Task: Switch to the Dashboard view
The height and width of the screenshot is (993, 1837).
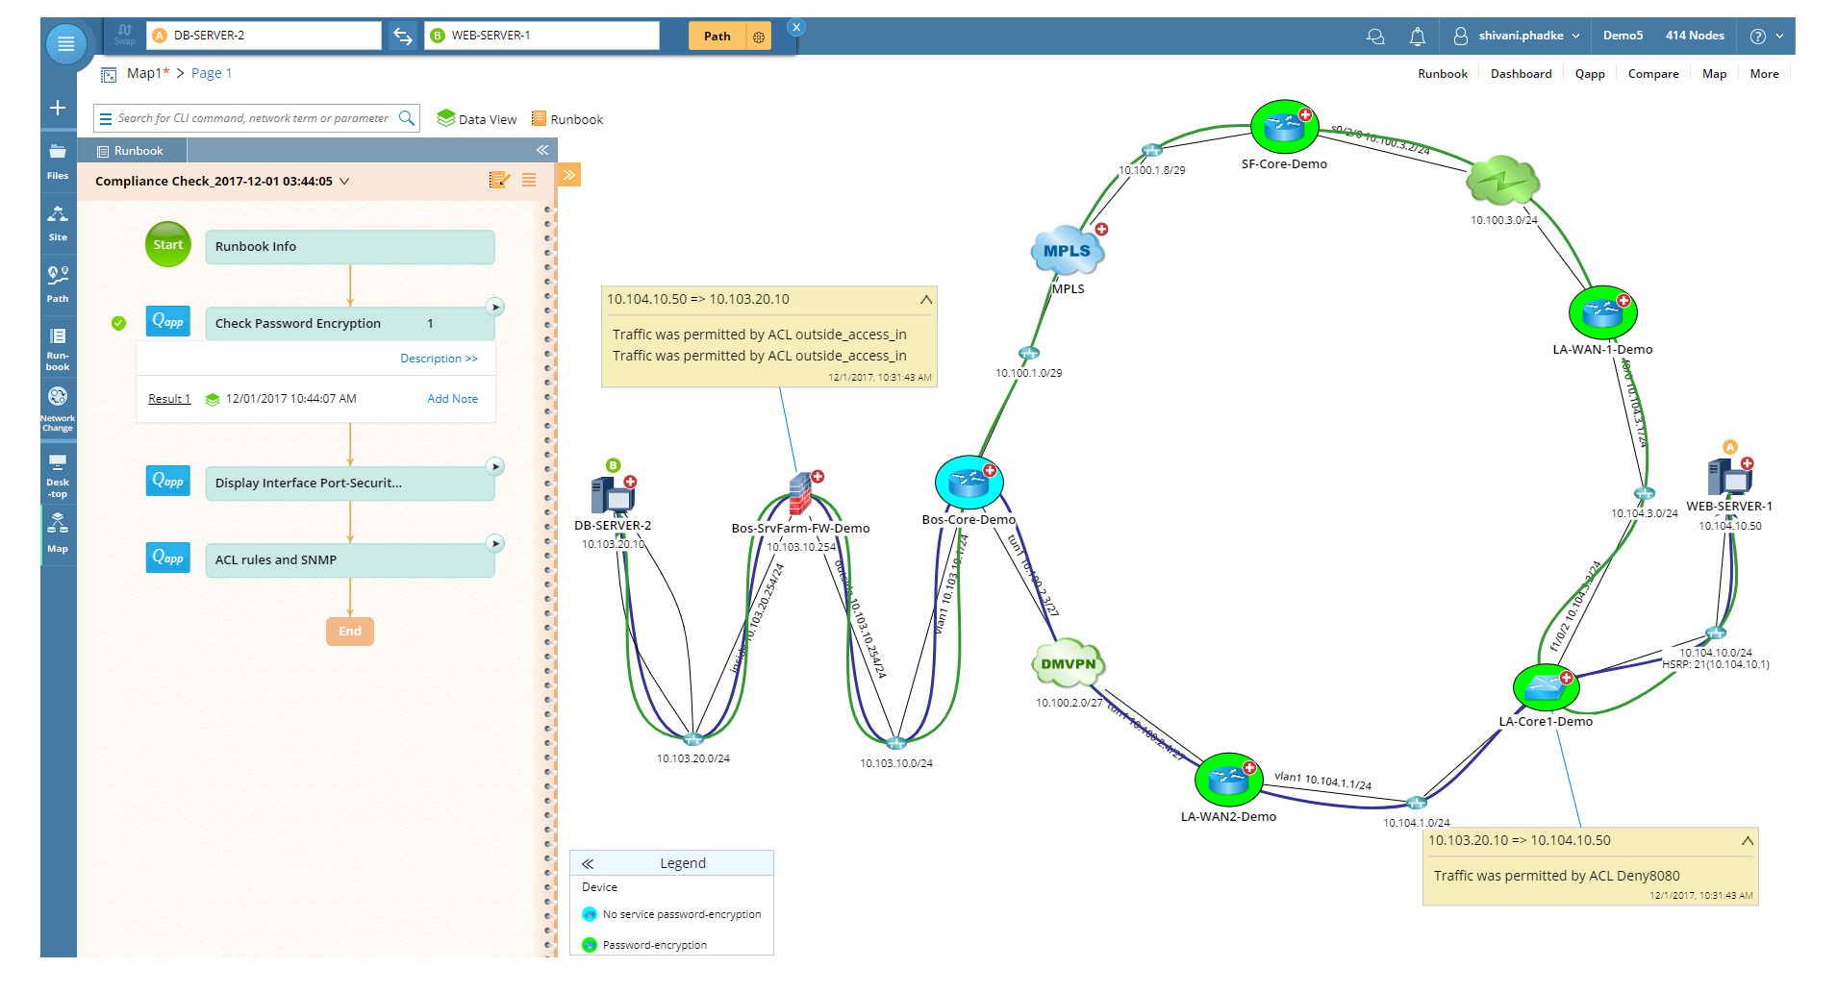Action: point(1521,73)
